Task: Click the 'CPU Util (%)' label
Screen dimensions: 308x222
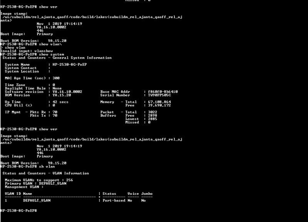Action: (18, 105)
